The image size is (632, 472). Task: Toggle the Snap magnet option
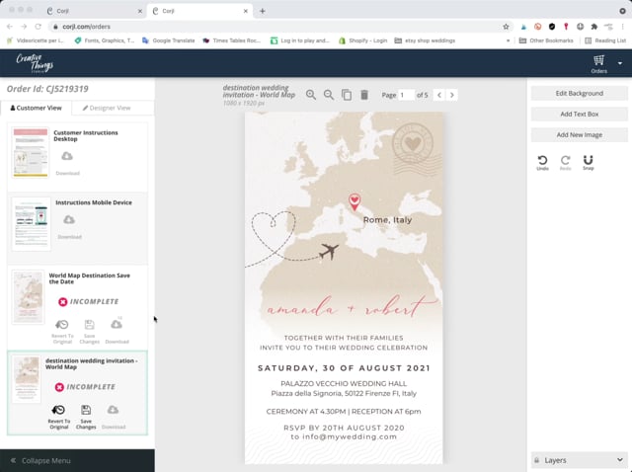589,161
